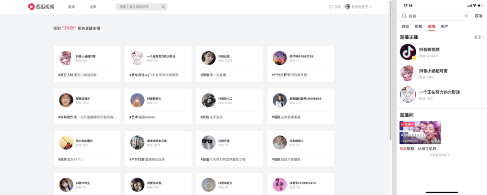
Task: Tap the 抖音短视频 TikTok logo avatar in phone
Action: click(408, 52)
